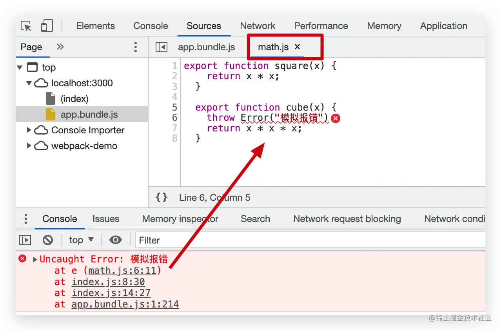Viewport: 501px width, 331px height.
Task: Open the top JavaScript context dropdown
Action: click(x=82, y=240)
